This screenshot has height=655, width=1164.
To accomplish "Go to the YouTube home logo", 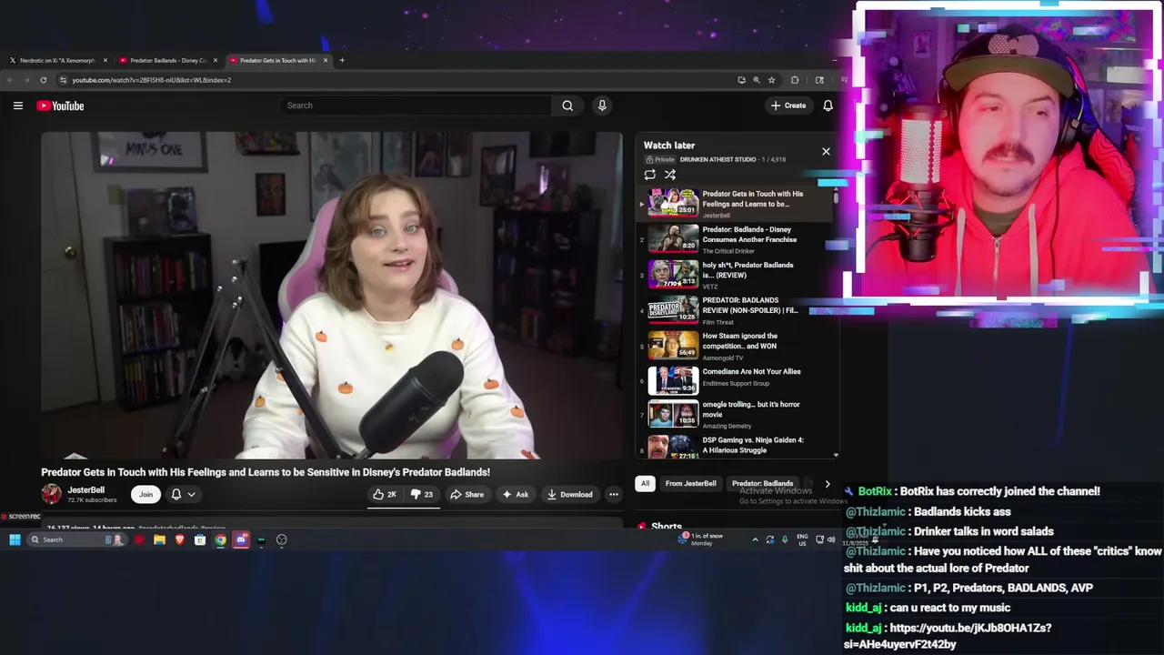I will [60, 106].
